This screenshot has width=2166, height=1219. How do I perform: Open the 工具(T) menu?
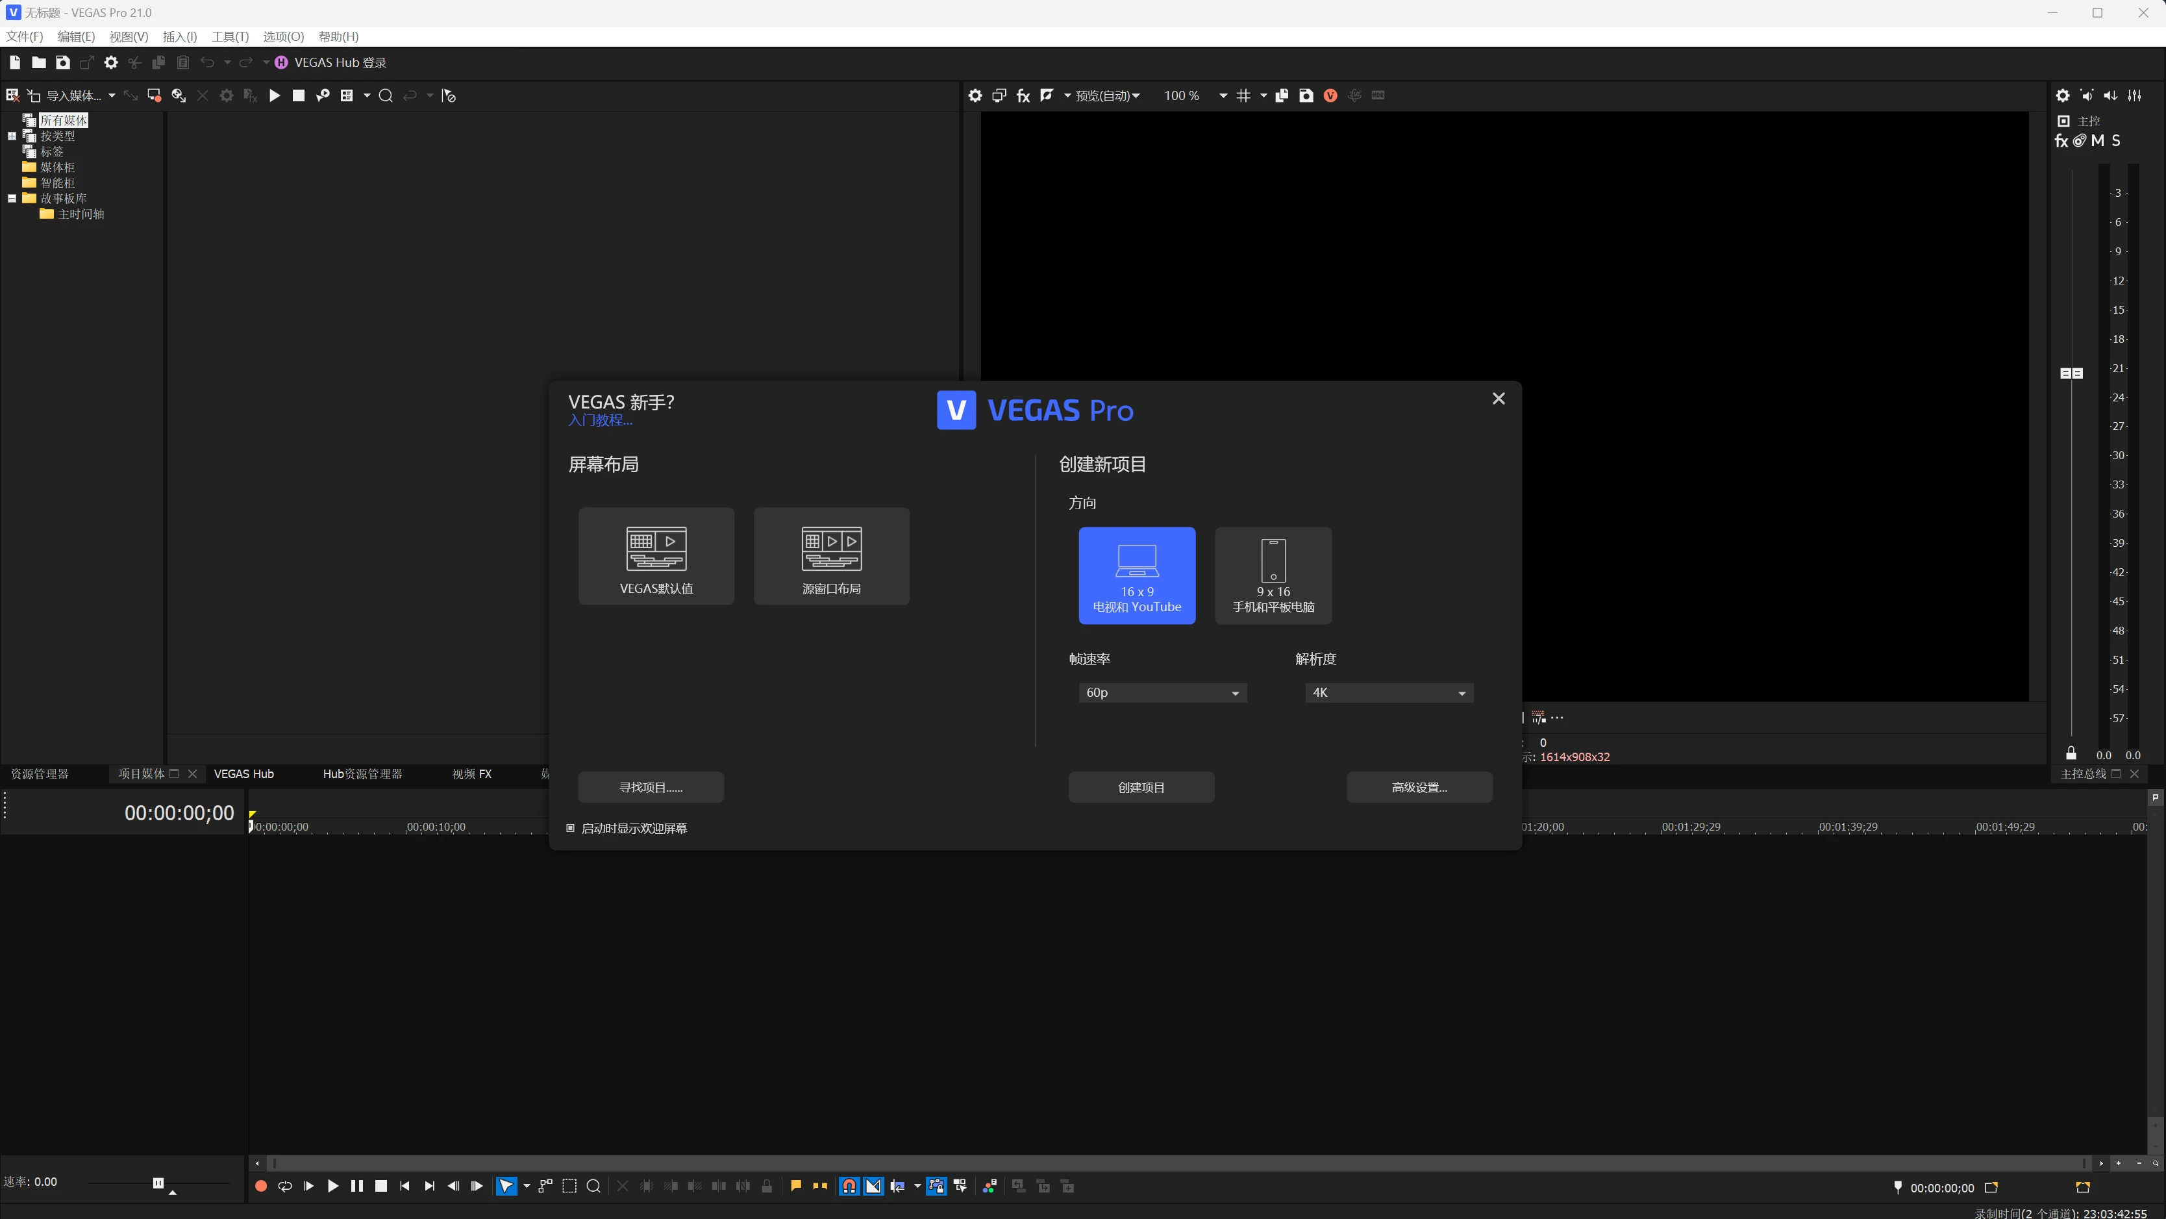tap(230, 36)
